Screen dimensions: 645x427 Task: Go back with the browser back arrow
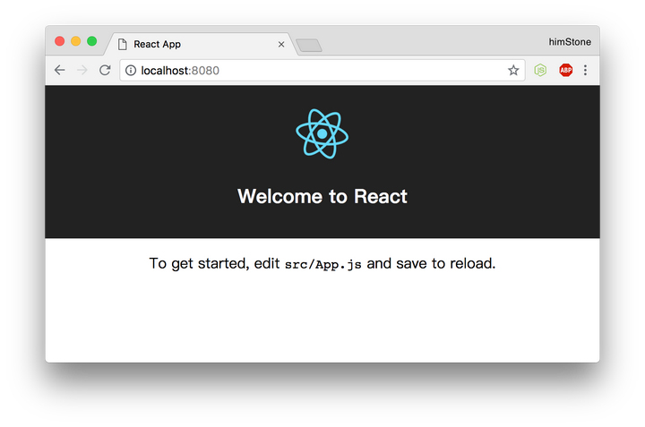click(x=60, y=71)
